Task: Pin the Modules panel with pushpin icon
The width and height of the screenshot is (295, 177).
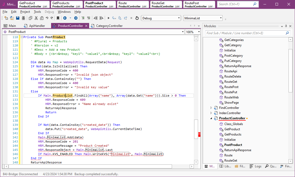Action: (286, 26)
